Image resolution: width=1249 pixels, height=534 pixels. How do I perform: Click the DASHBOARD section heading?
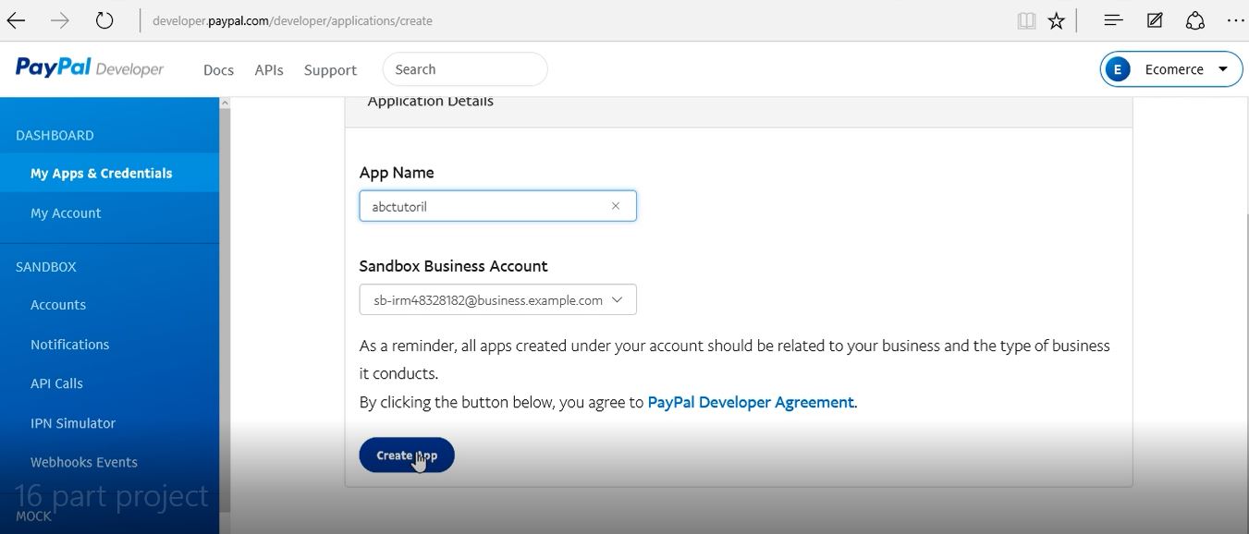55,135
